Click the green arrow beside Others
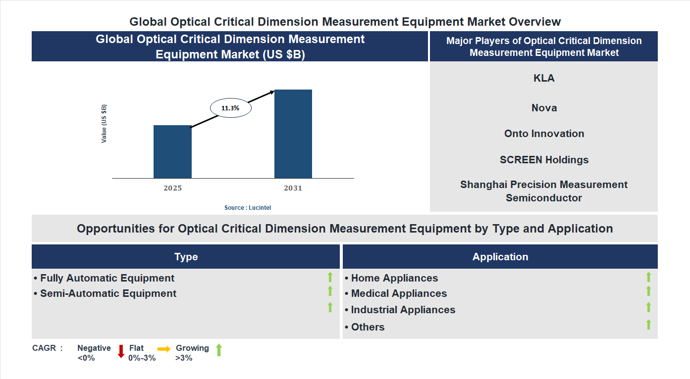Image resolution: width=690 pixels, height=379 pixels. pos(649,325)
